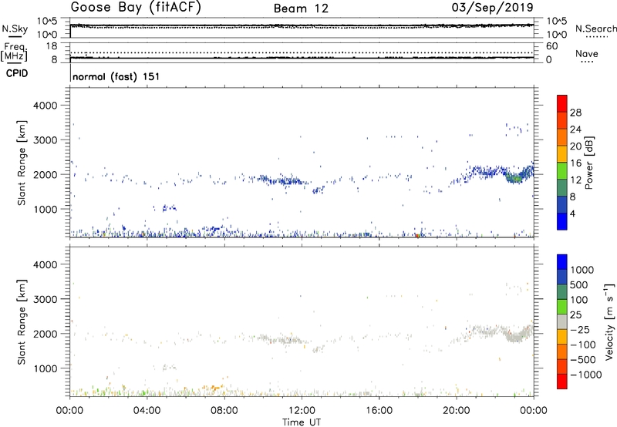Click the orange velocity patch near 07:30
This screenshot has width=617, height=427.
214,388
